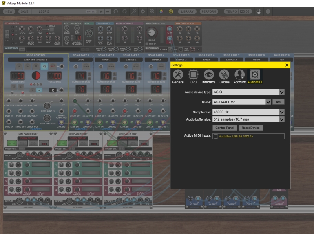Click the NEW preset button in toolbar
The height and width of the screenshot is (234, 314).
(x=9, y=12)
